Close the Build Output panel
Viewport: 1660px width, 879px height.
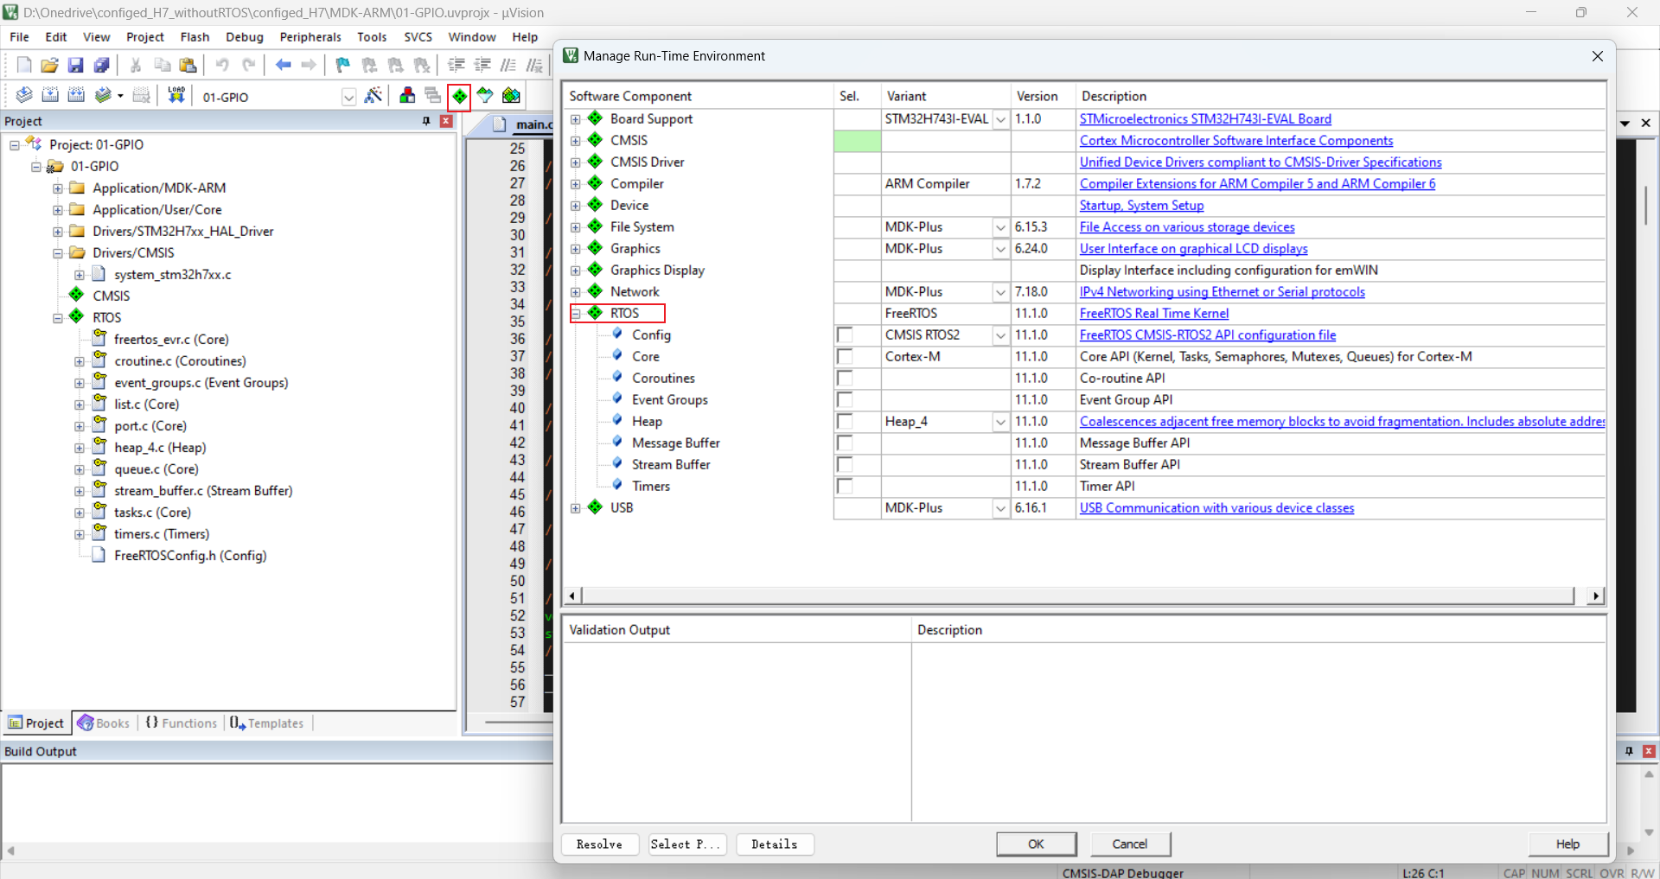1649,751
